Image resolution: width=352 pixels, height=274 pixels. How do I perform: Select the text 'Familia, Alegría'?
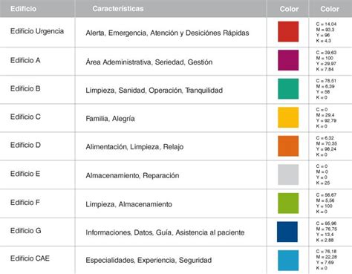point(110,119)
